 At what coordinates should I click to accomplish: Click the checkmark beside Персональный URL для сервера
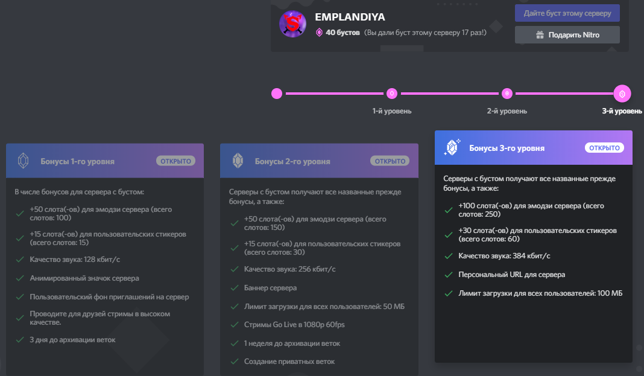pyautogui.click(x=448, y=275)
